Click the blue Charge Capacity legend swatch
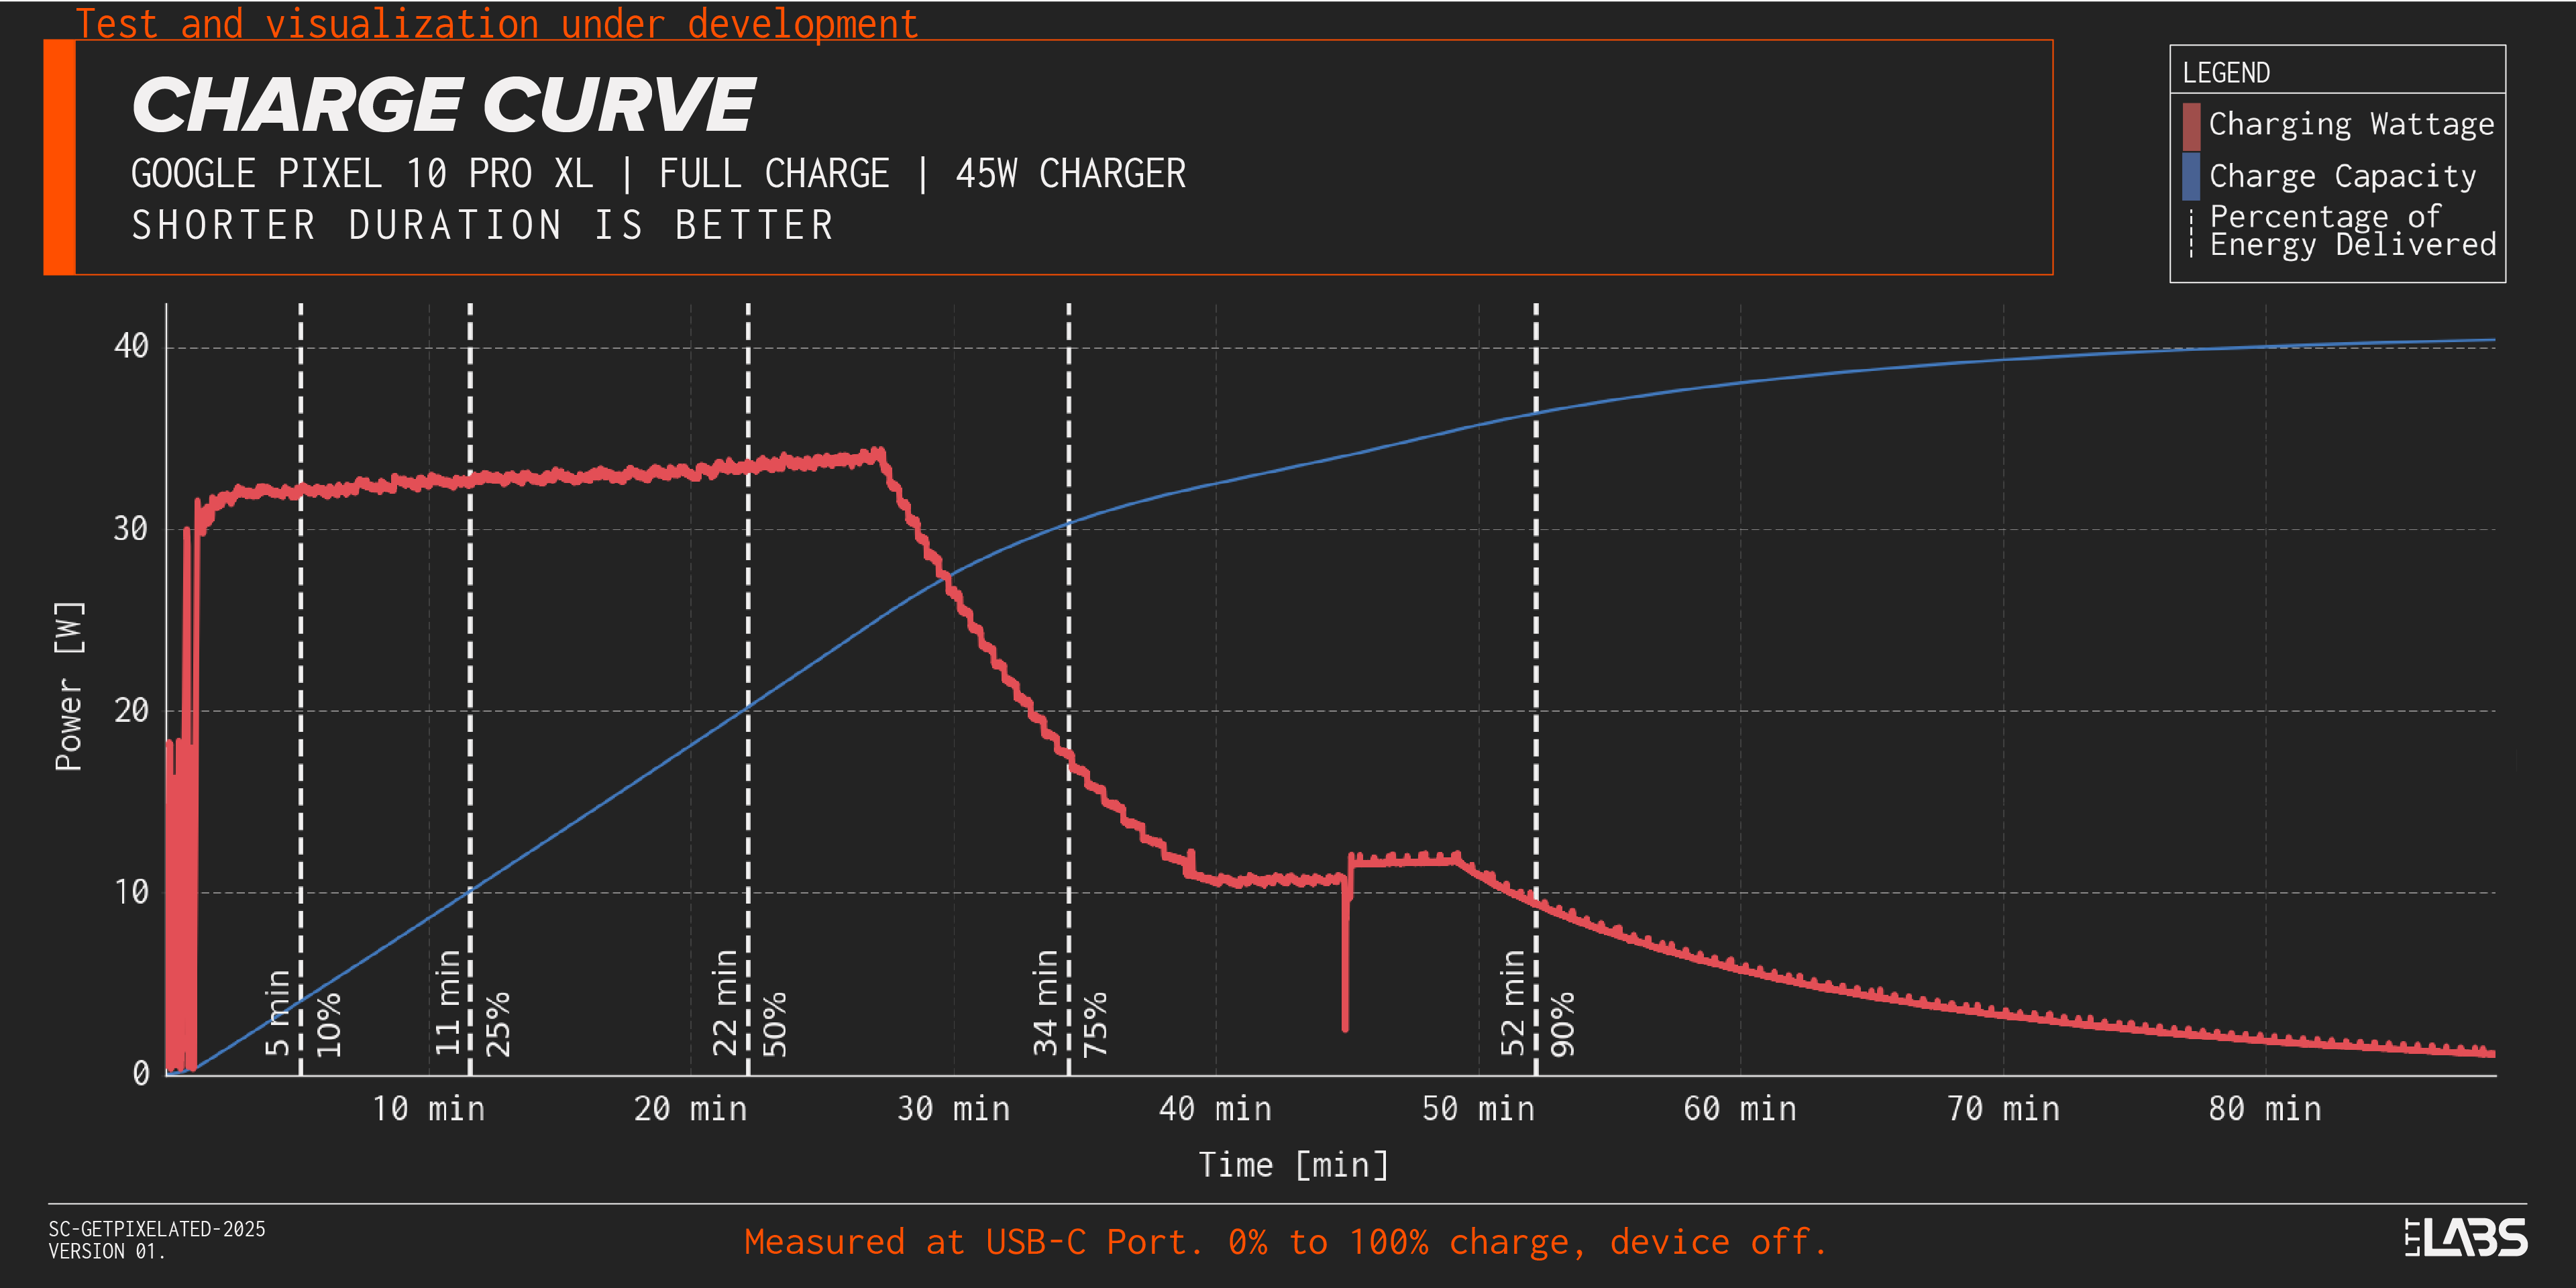The image size is (2576, 1288). (x=2191, y=176)
